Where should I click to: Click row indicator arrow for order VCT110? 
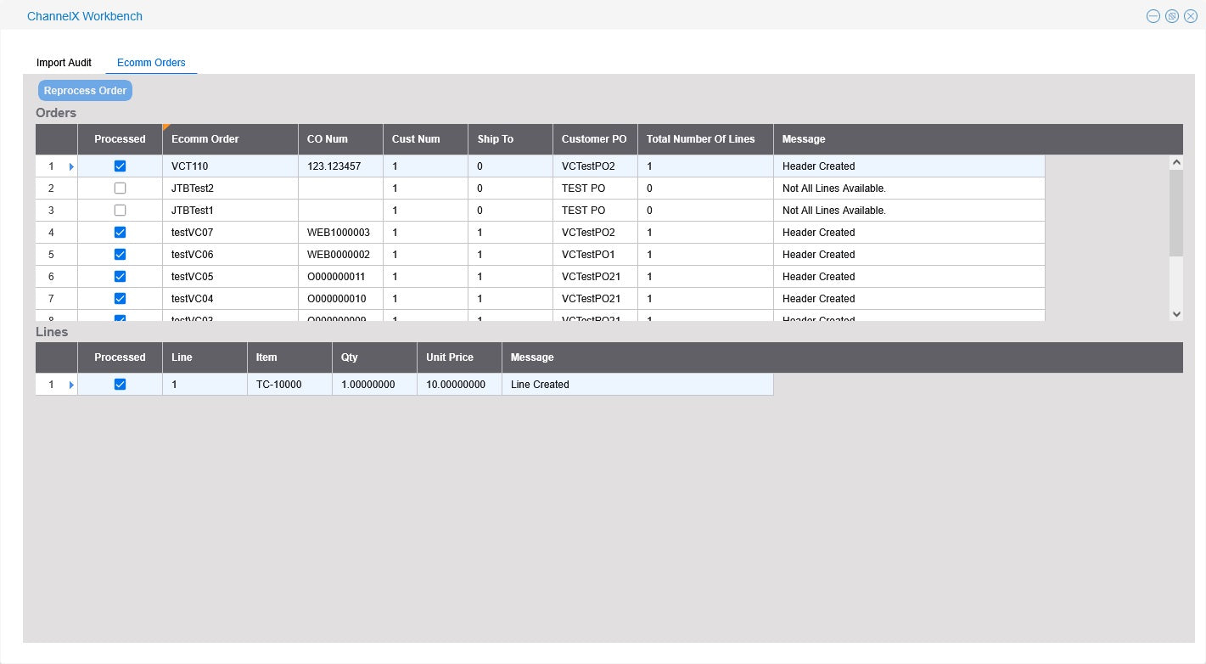click(71, 166)
